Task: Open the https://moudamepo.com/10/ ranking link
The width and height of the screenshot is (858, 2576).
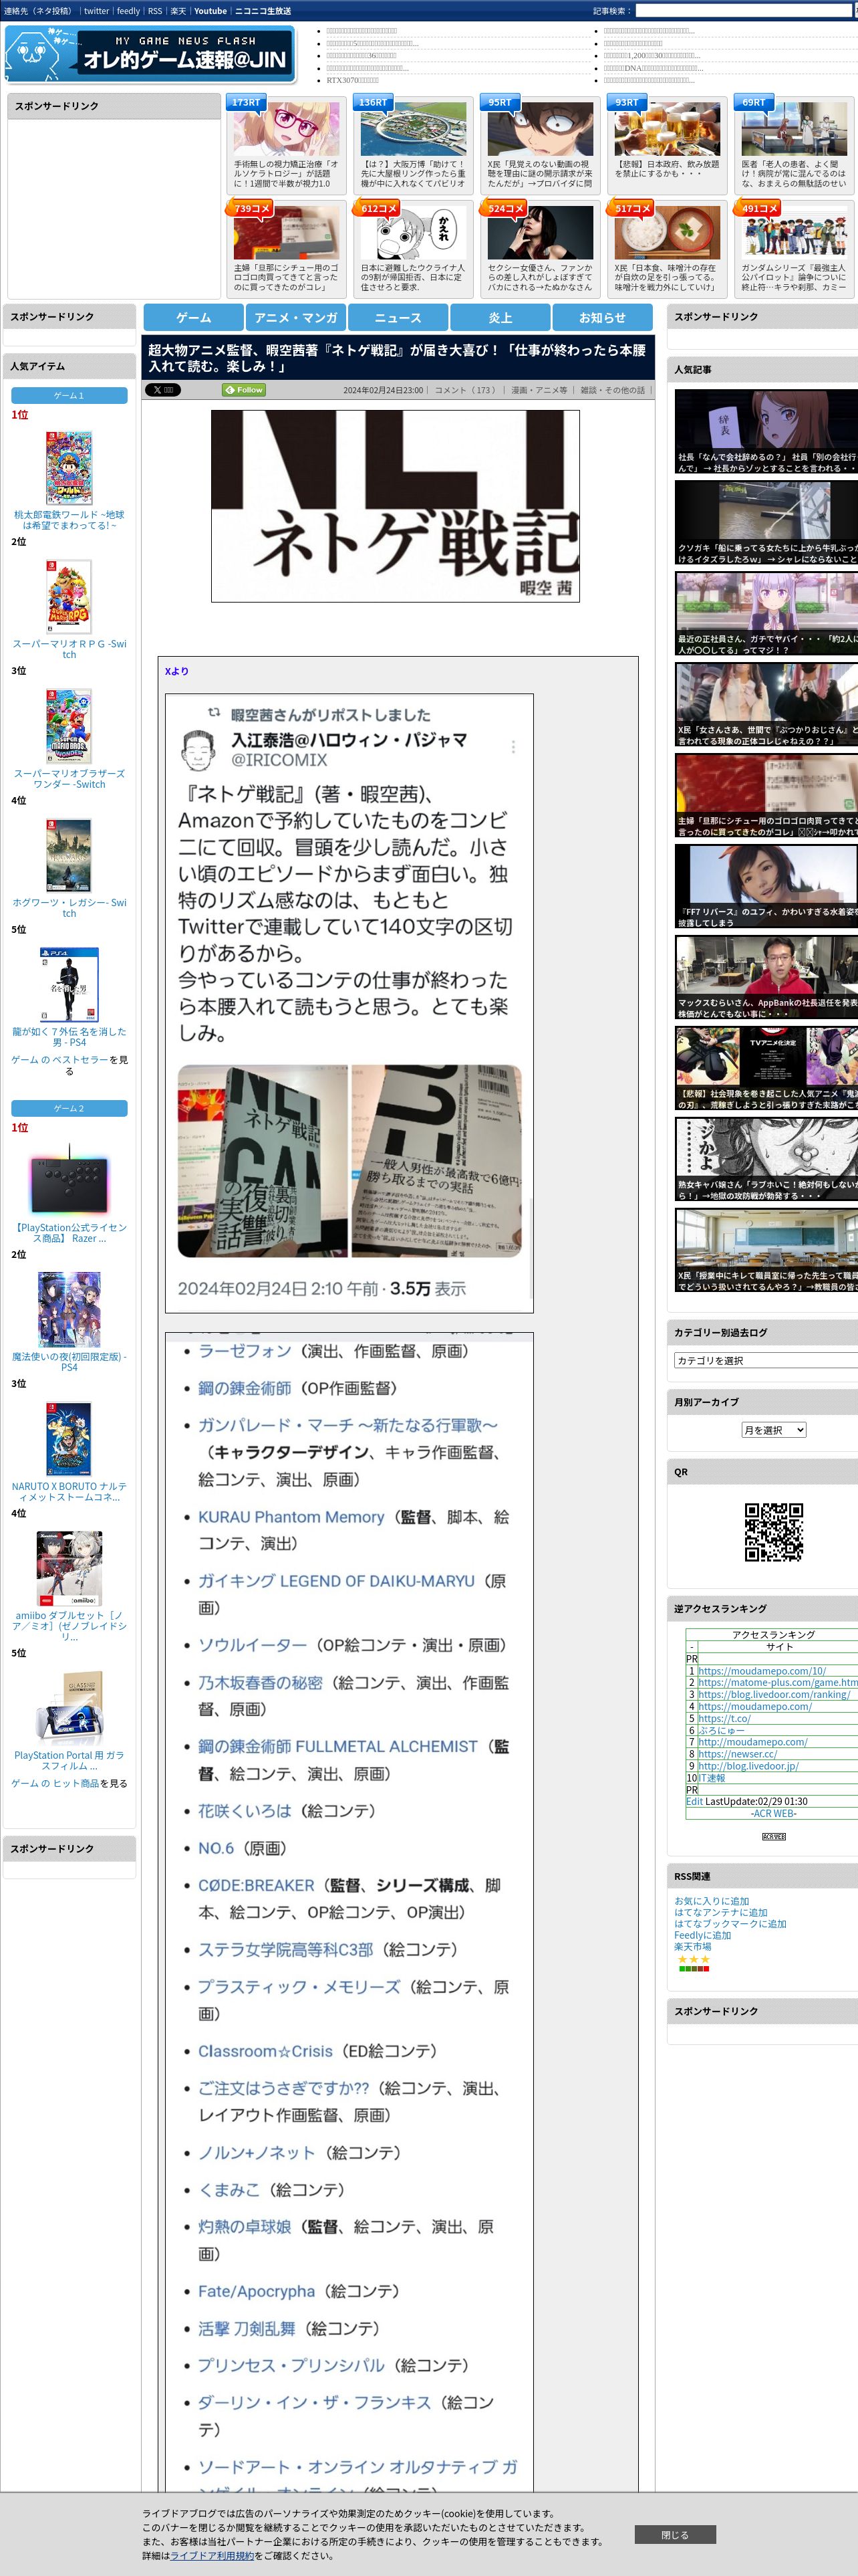Action: [x=762, y=1670]
